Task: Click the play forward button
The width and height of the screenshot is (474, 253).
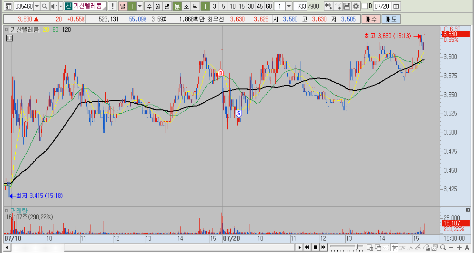Action: coord(300,247)
